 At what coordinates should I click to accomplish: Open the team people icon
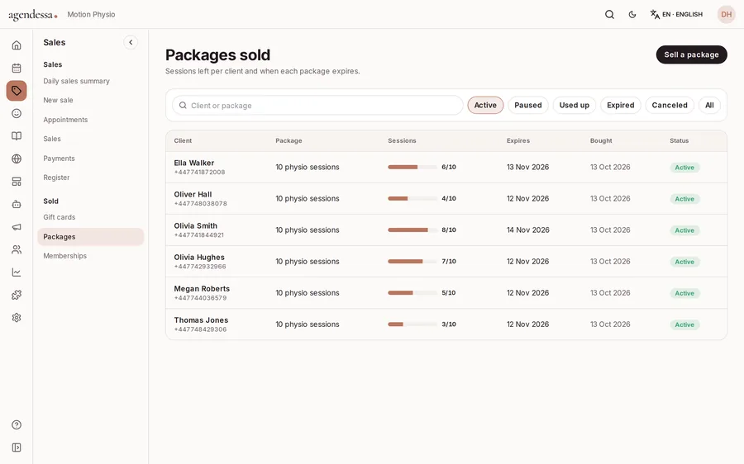[17, 250]
